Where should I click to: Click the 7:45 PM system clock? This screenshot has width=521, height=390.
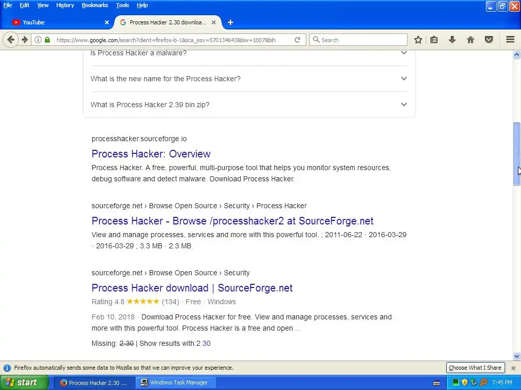tap(502, 382)
